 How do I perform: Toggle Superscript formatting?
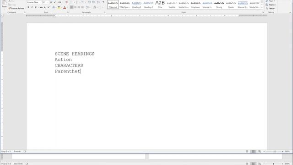[x=49, y=7]
